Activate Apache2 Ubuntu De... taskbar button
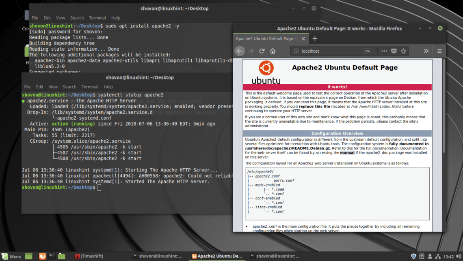Viewport: 463px width, 261px height. [217, 256]
